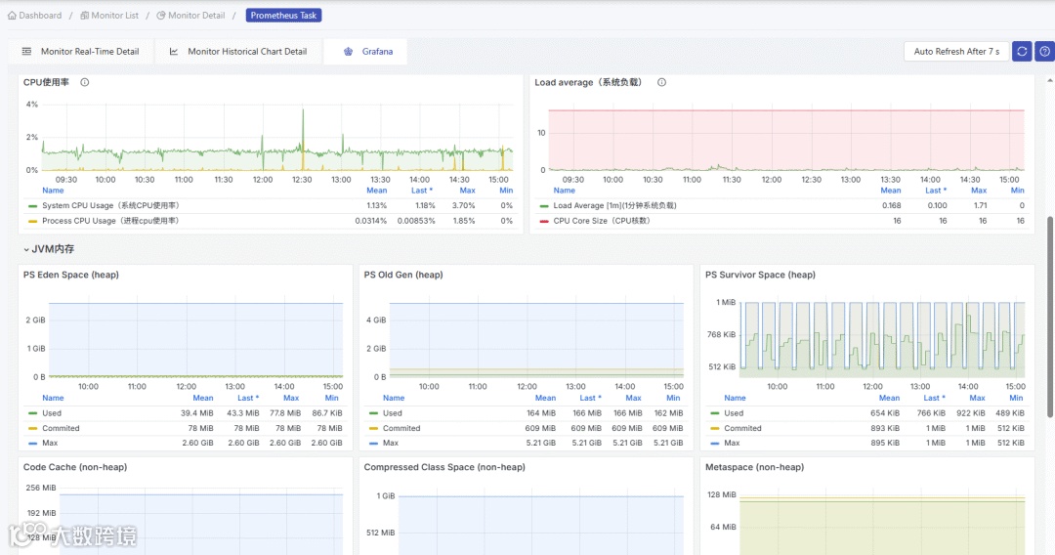Screen dimensions: 1055x555
Task: Click the vertical page scrollbar thumb
Action: click(1049, 317)
